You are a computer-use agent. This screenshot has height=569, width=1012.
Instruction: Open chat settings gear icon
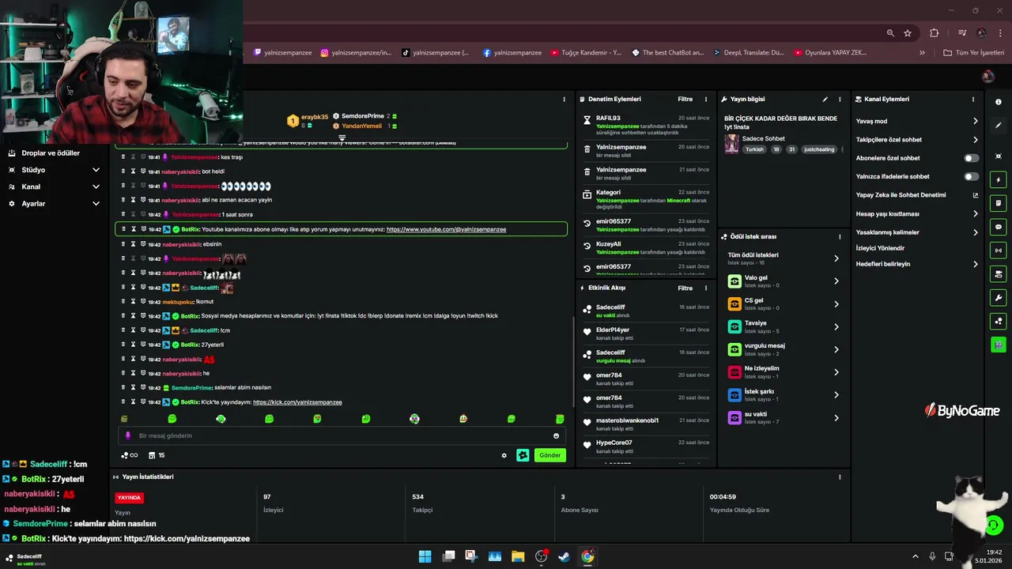pos(504,455)
